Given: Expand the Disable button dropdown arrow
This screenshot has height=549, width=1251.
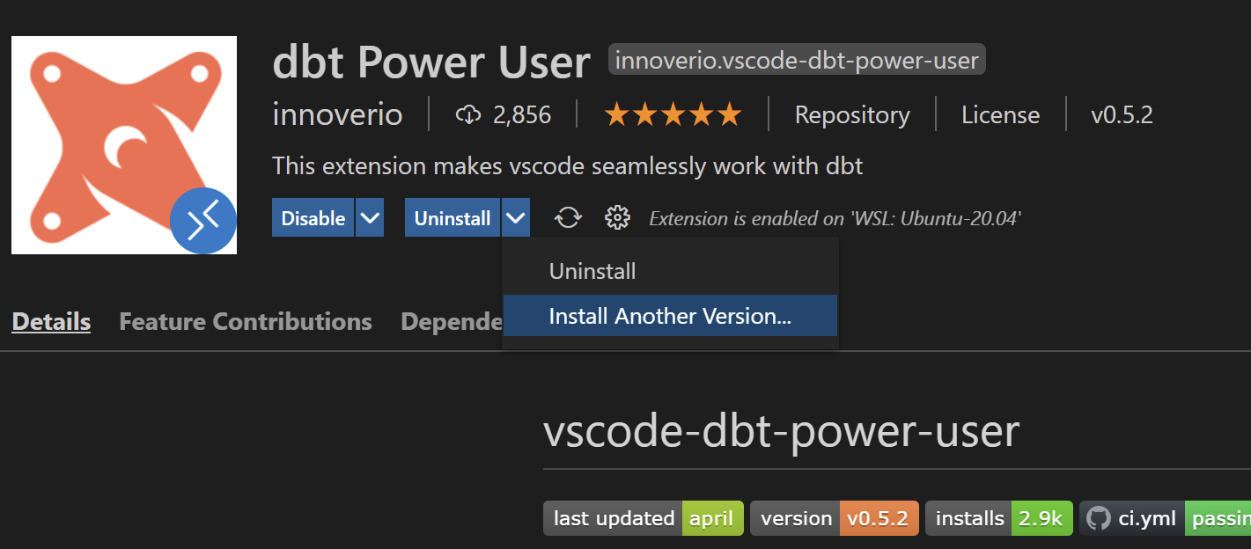Looking at the screenshot, I should [x=370, y=216].
